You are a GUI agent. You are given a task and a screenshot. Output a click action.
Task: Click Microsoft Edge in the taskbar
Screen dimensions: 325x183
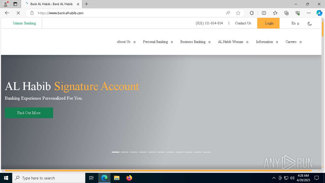point(104,178)
